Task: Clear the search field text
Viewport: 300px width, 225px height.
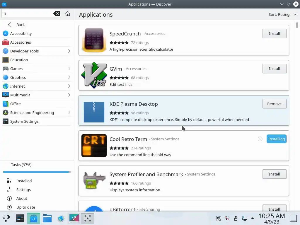Action: coord(57,13)
